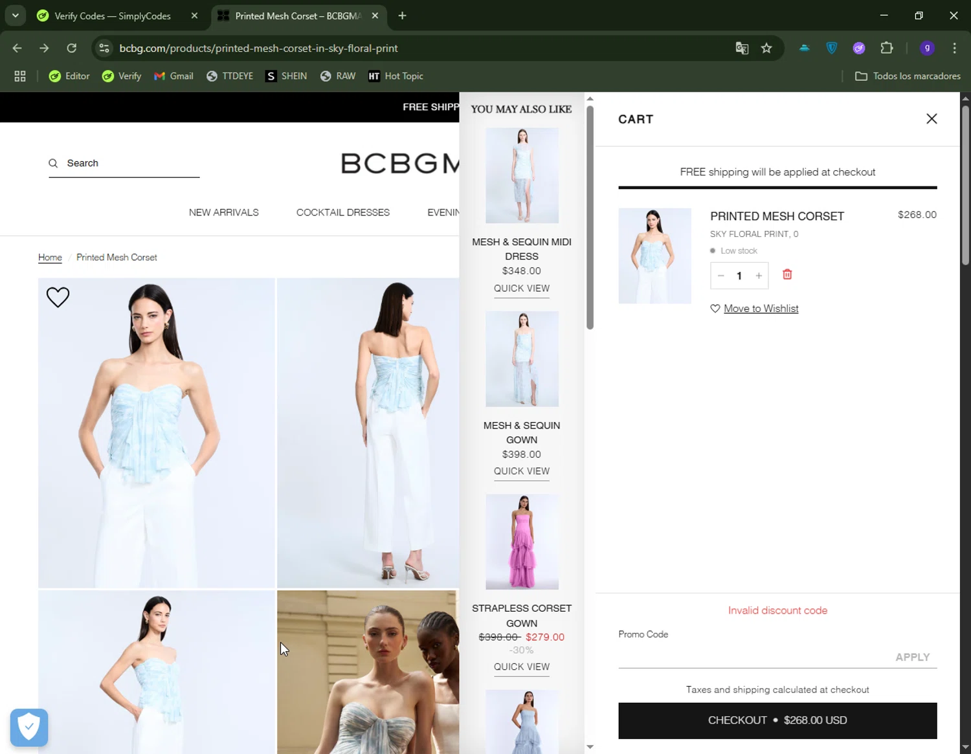Click the heart icon beside Move to Wishlist
971x754 pixels.
715,309
